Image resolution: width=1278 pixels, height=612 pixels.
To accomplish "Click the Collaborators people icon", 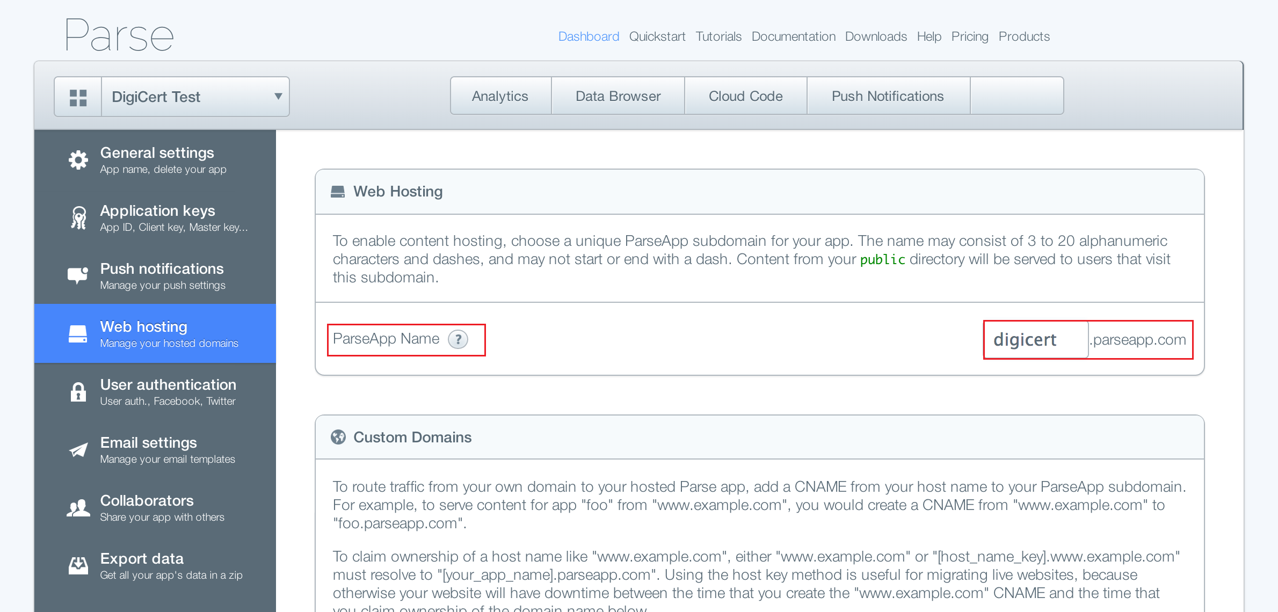I will pos(78,508).
